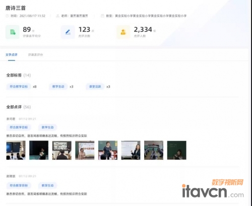Screen dimensions: 252x206
Task: Open the first classroom photo thumbnail
Action: (16, 150)
